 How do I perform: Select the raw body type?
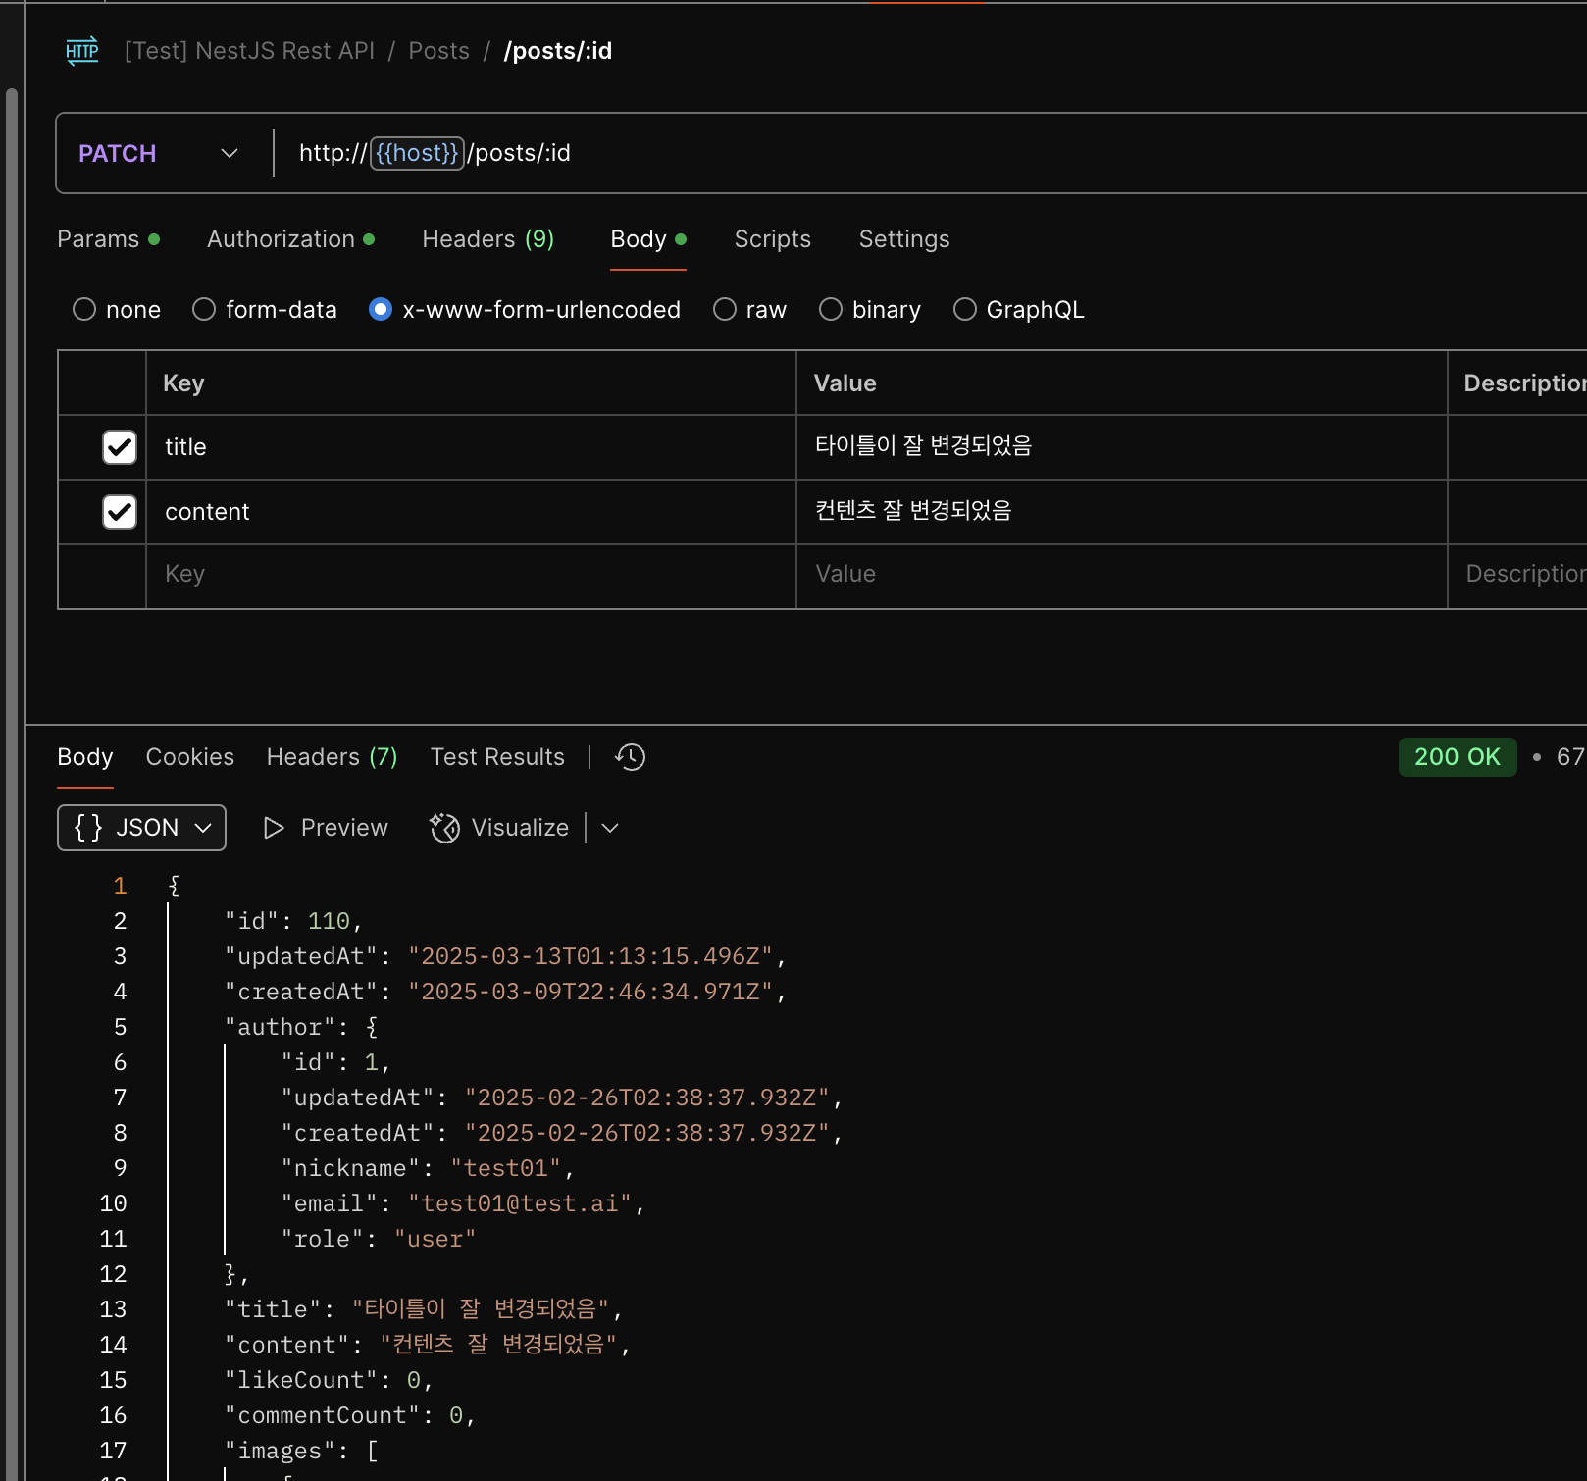pos(725,310)
